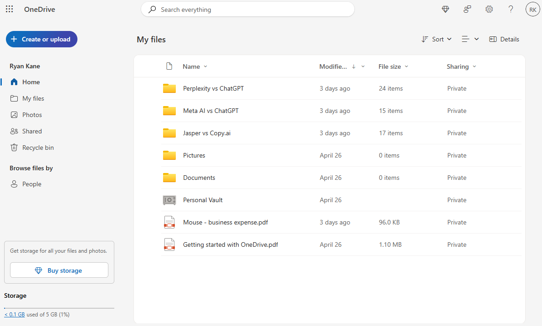Click the storage usage progress bar
542x326 pixels.
tap(59, 308)
